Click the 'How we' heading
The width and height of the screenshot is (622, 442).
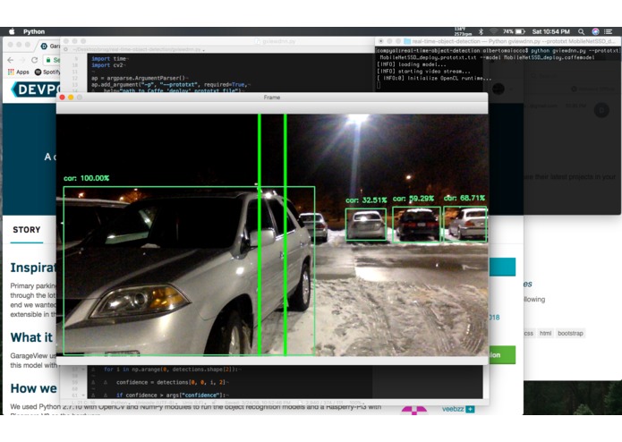(x=33, y=388)
